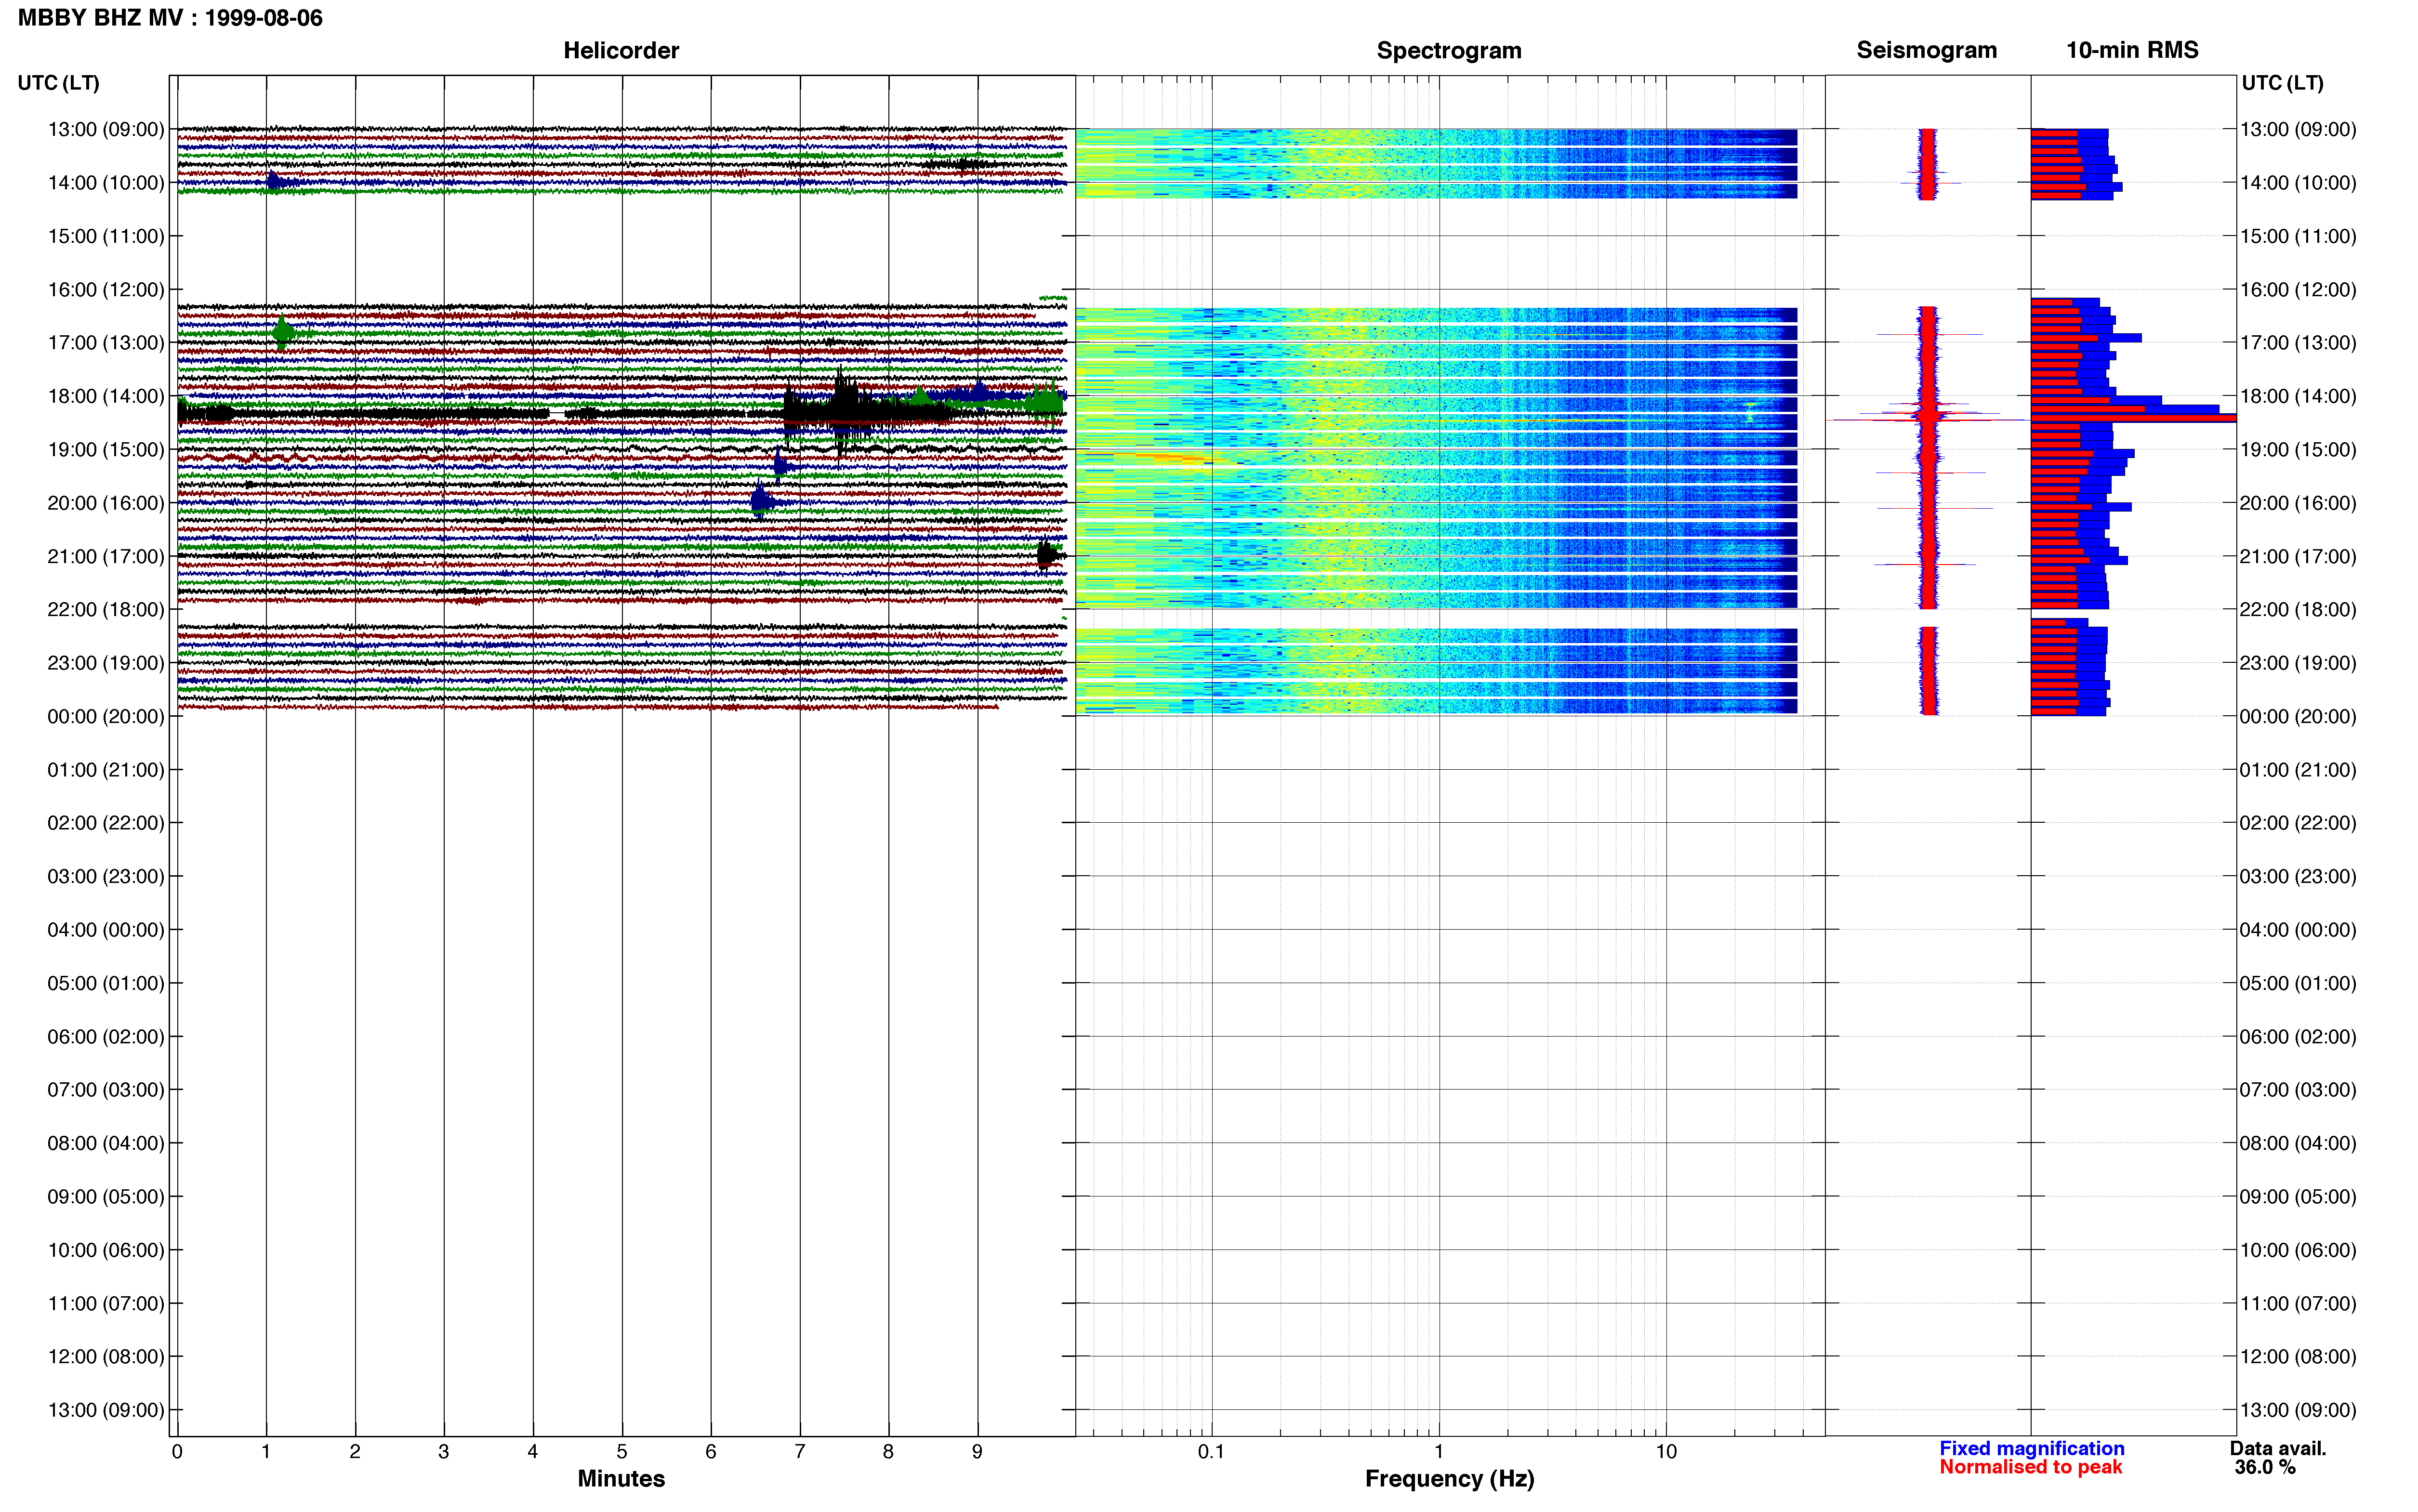Click the 9 tick on Minutes axis

tap(977, 1451)
